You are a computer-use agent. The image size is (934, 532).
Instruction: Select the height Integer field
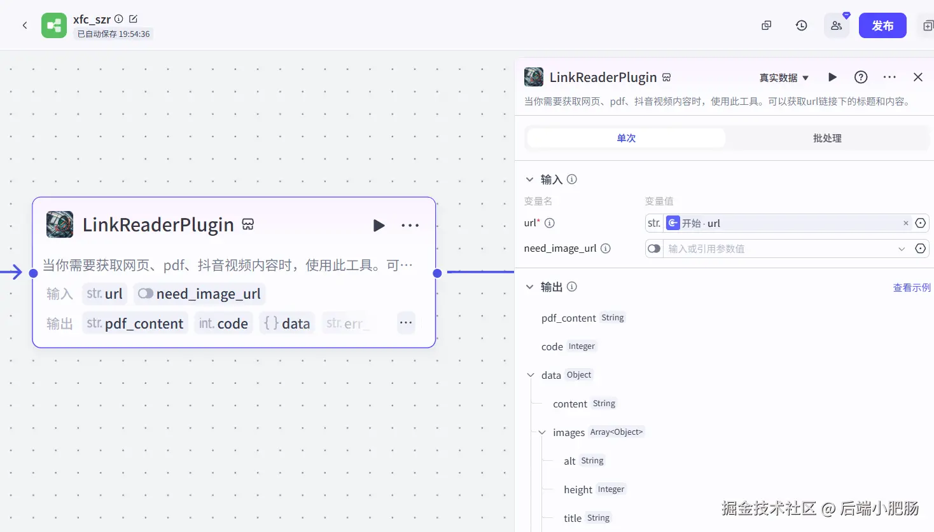(595, 489)
